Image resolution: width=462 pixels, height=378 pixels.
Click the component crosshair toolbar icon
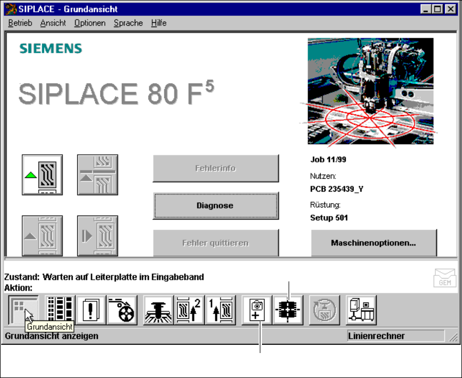point(288,310)
